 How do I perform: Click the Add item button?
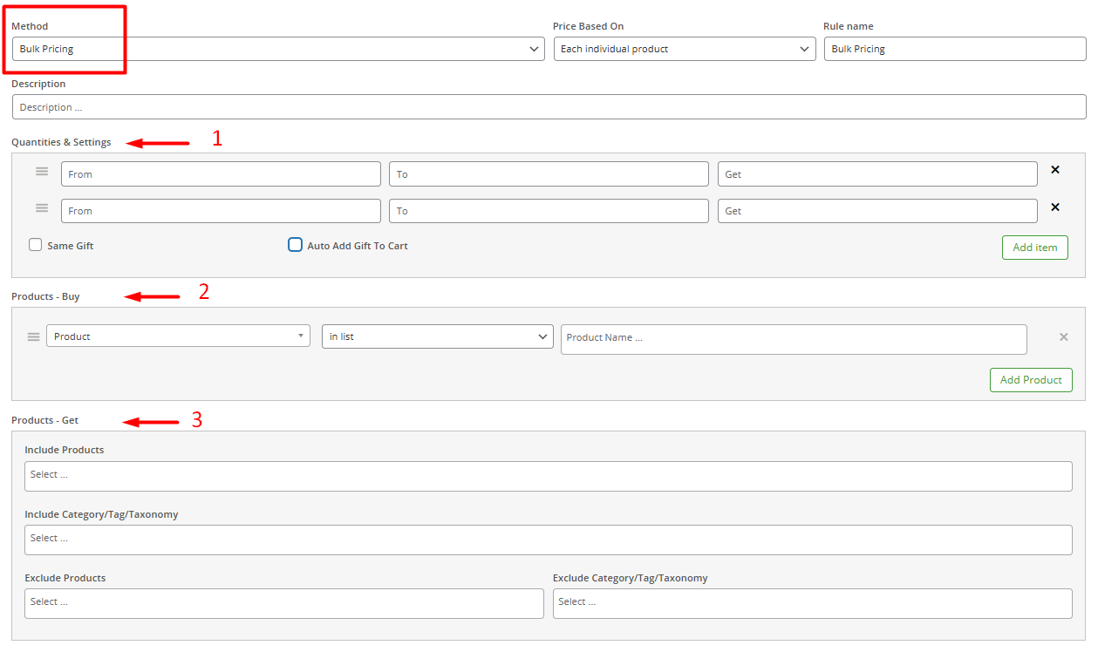tap(1034, 248)
